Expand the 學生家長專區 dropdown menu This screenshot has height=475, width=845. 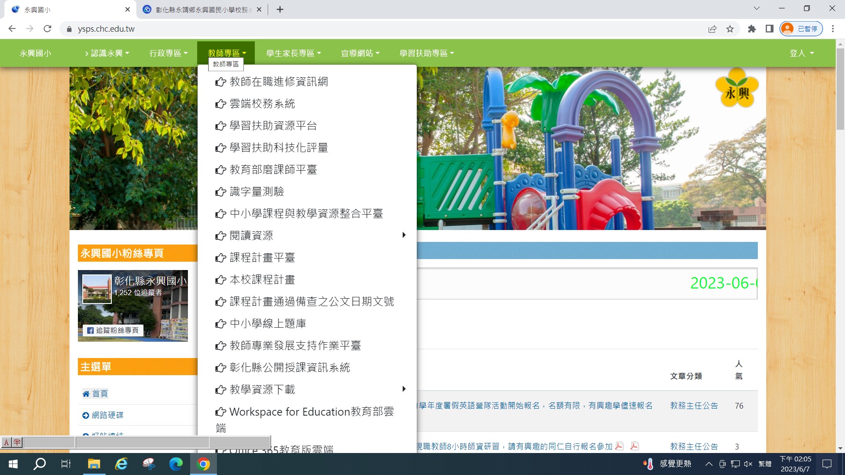pos(294,53)
